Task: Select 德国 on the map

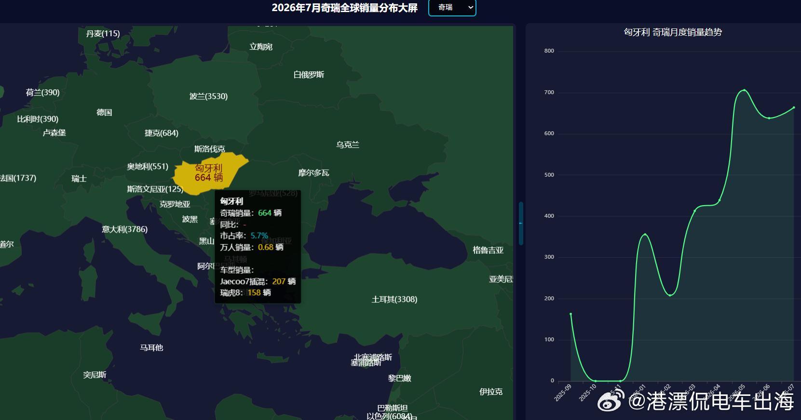Action: tap(104, 112)
